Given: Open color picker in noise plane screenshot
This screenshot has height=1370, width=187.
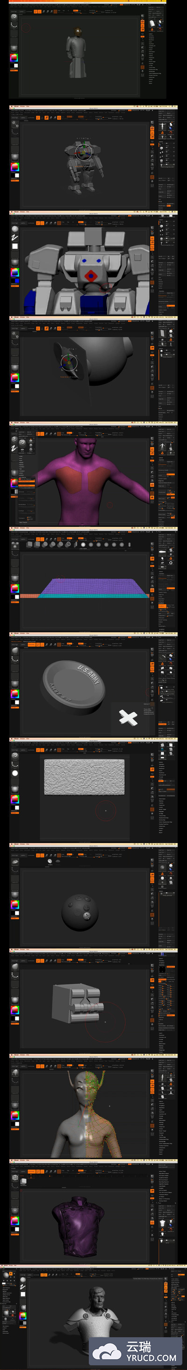Looking at the screenshot, I should tap(15, 799).
